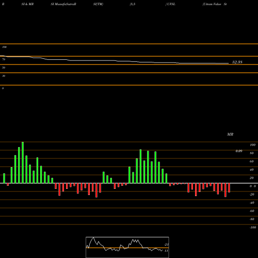Screen dimensions: 258x258
Task: Click the '(Uttam Value St' company name
Action: point(215,4)
